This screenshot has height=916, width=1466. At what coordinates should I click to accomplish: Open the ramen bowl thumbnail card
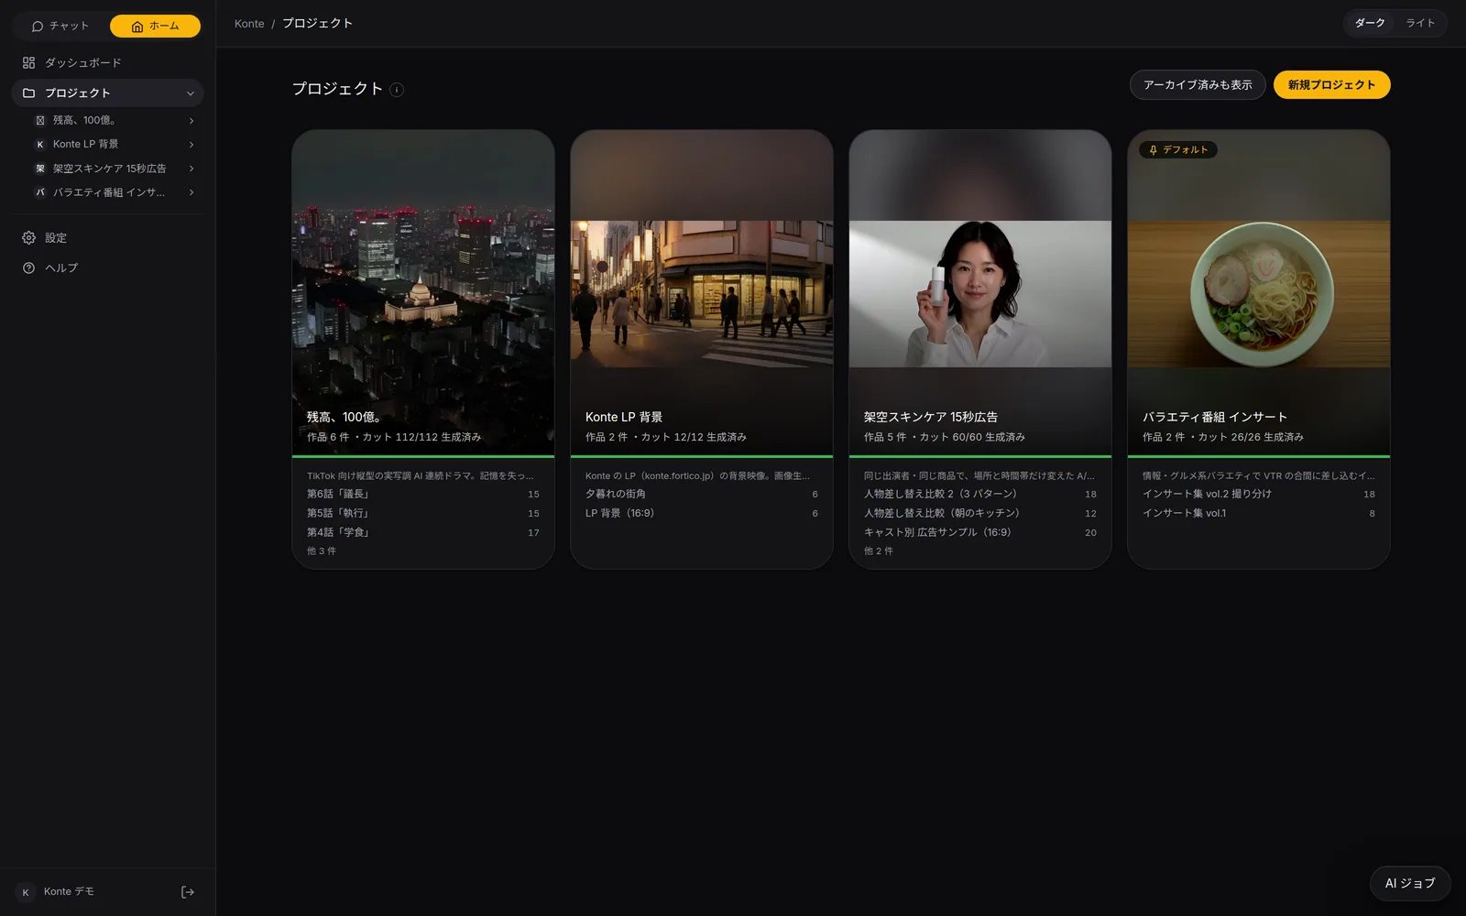click(1259, 293)
